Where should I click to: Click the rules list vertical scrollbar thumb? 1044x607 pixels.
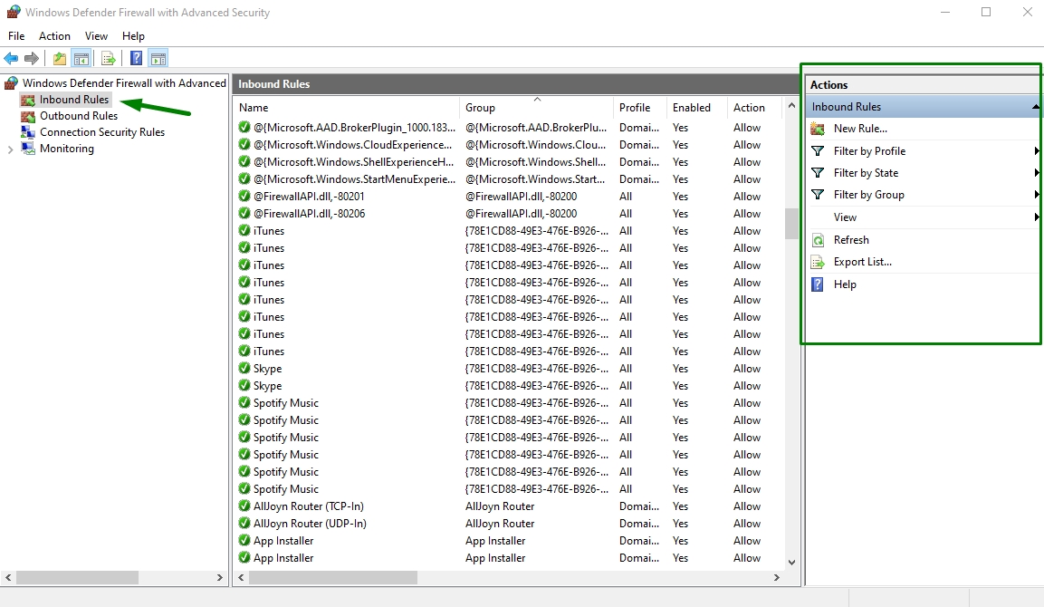tap(791, 224)
